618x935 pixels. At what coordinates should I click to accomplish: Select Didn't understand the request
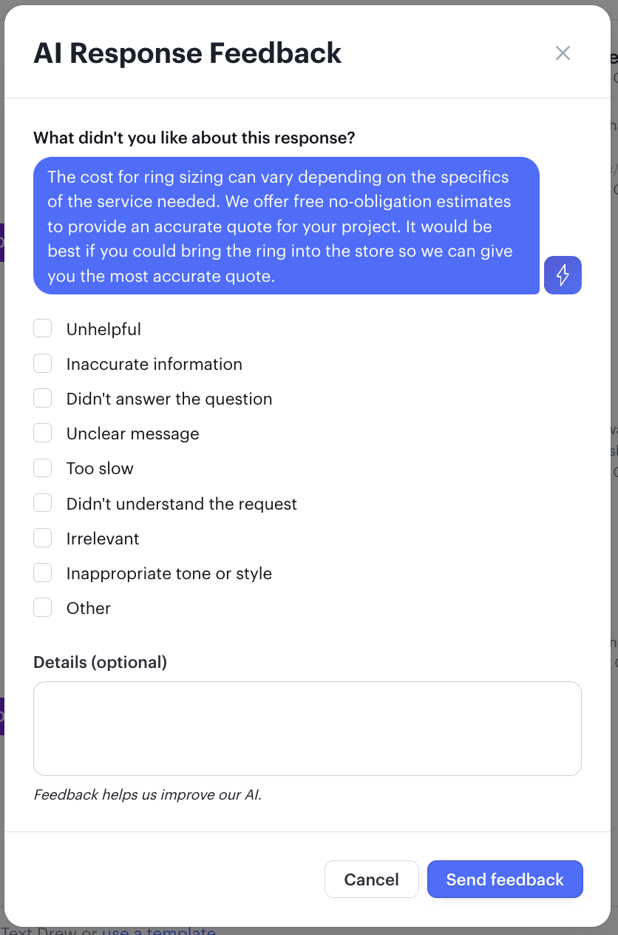click(x=42, y=502)
